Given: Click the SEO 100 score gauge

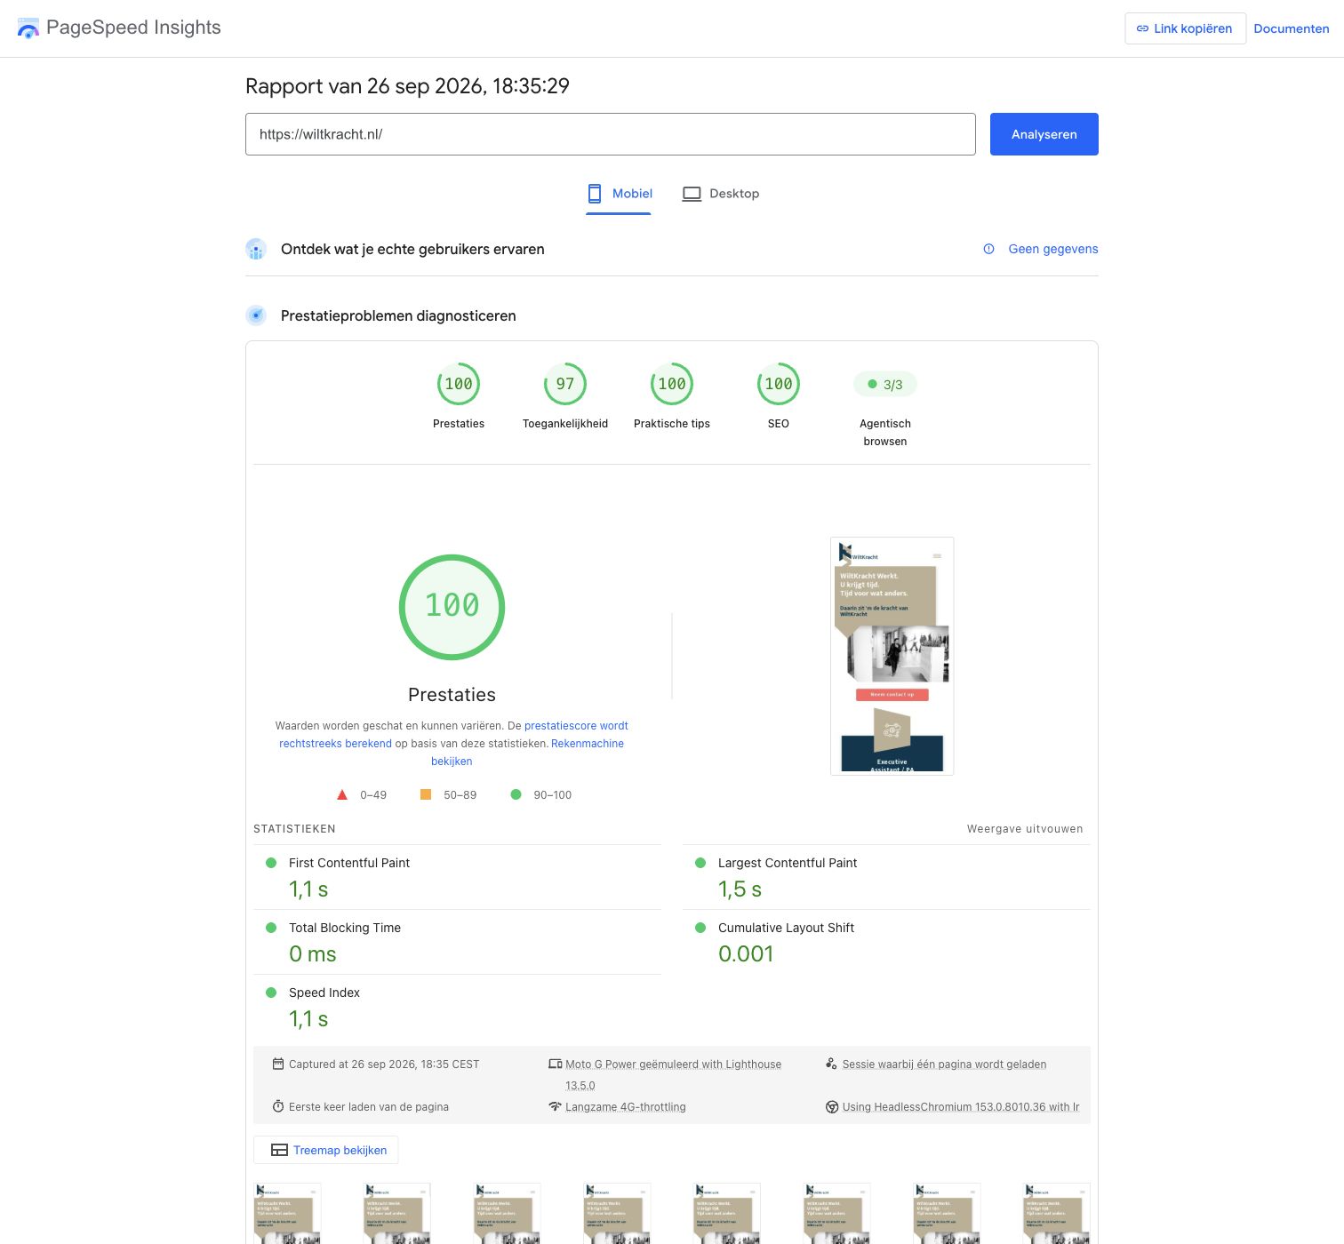Looking at the screenshot, I should [779, 384].
